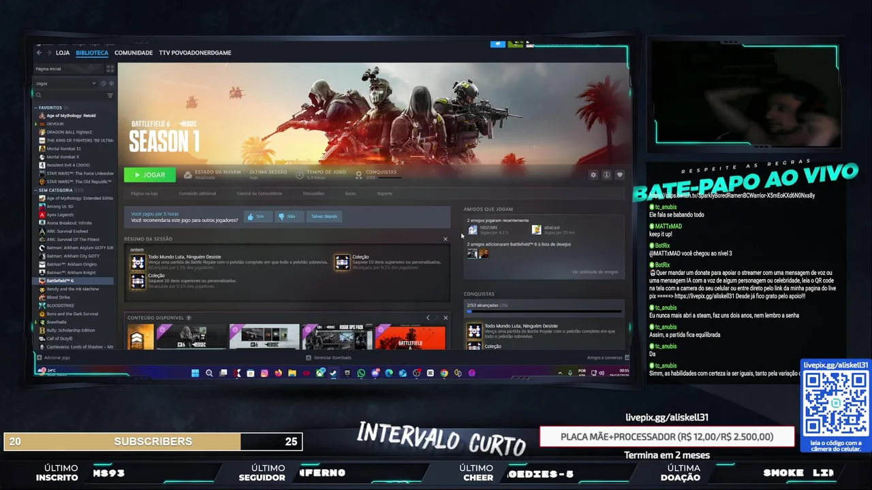Collapse the Favoritos category

(36, 108)
